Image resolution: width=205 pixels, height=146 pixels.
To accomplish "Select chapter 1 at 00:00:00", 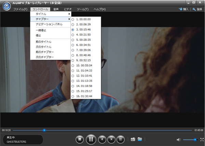I will click(86, 19).
